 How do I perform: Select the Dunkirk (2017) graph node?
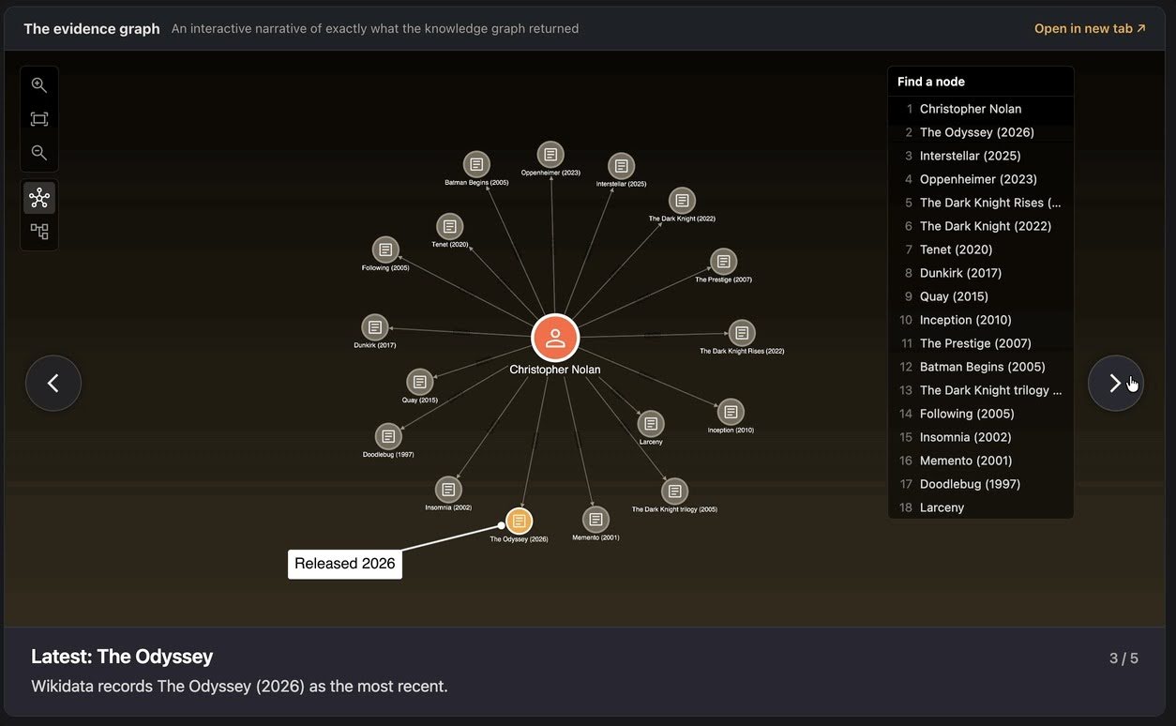coord(375,327)
